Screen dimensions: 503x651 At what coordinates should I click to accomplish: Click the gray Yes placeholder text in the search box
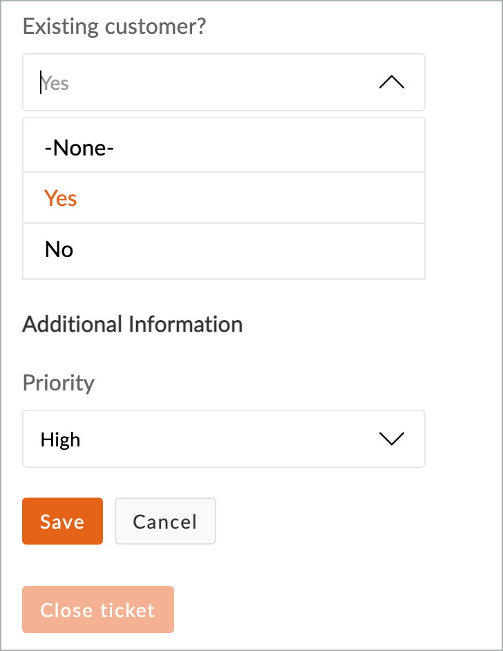pos(55,84)
